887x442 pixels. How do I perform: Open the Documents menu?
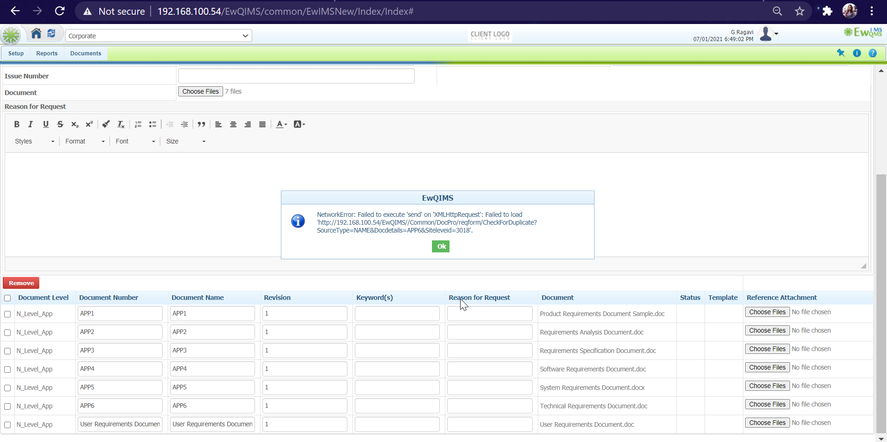(x=85, y=53)
